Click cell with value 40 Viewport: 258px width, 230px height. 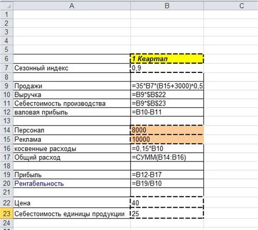167,202
